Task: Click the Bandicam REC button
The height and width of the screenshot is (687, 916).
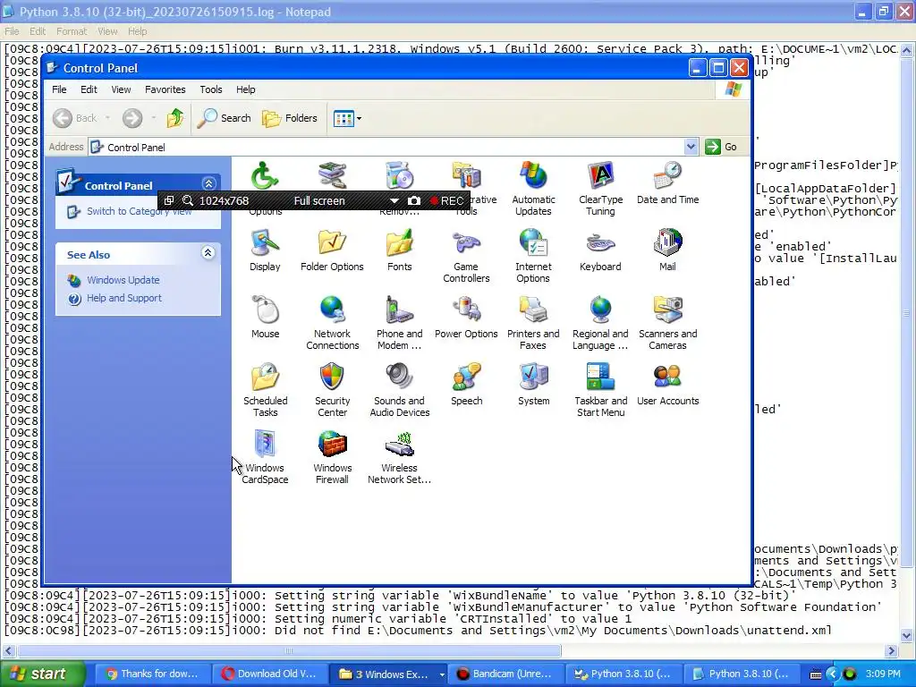Action: coord(447,201)
